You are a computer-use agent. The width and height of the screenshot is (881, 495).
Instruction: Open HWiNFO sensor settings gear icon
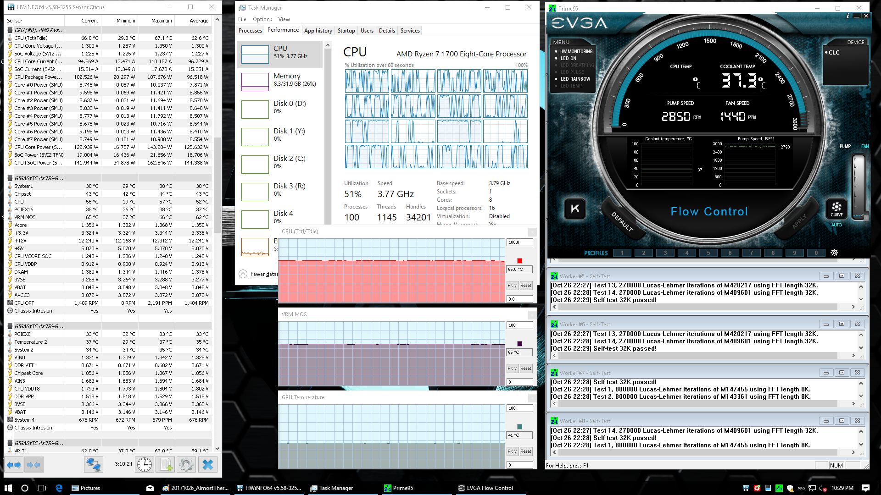click(186, 465)
